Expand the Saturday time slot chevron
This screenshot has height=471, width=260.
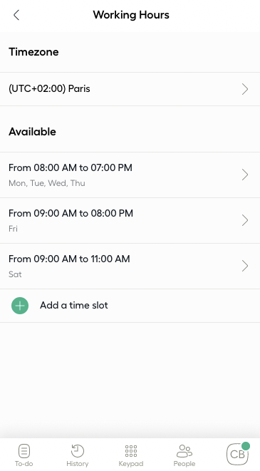pos(245,266)
